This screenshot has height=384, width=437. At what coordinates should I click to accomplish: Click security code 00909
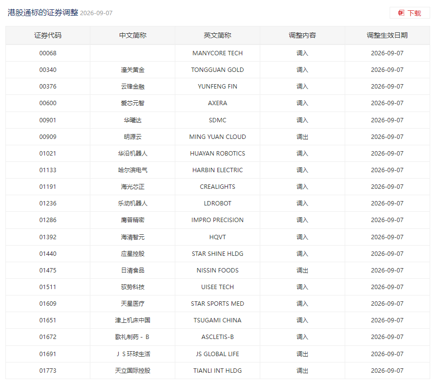[48, 137]
